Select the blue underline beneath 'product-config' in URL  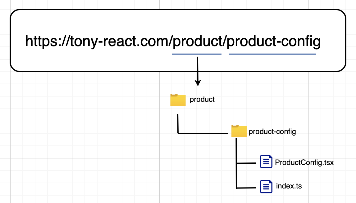272,54
